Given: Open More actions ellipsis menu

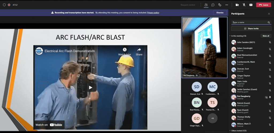Looking at the screenshot, I should (227, 5).
